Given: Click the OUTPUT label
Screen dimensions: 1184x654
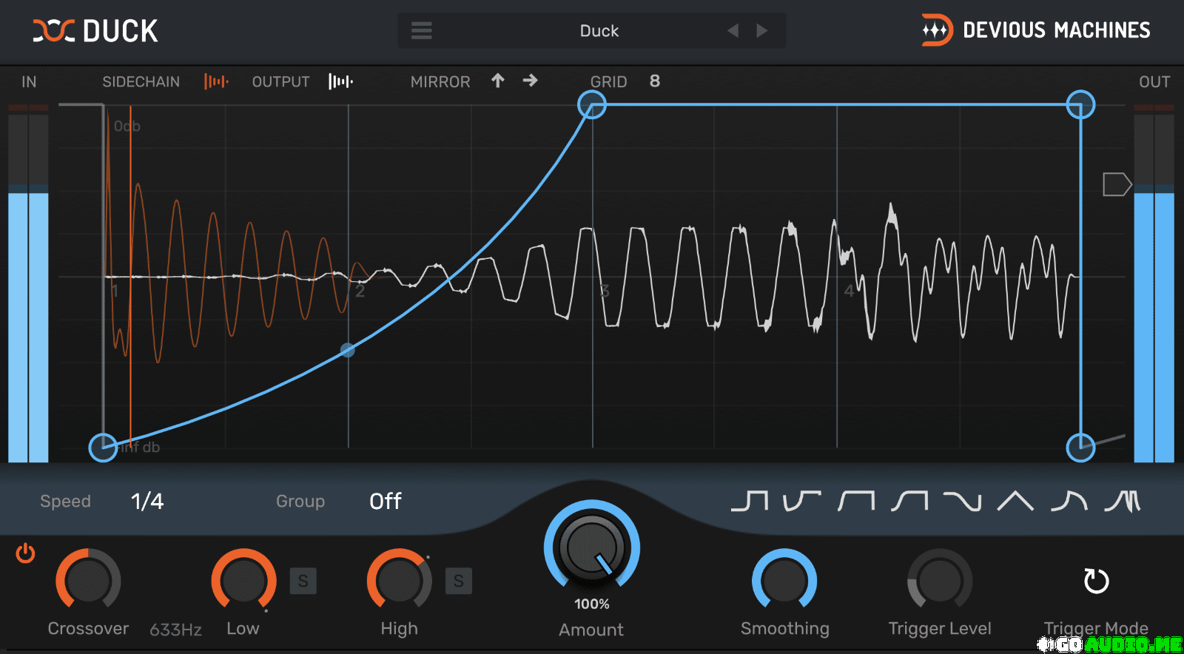Looking at the screenshot, I should coord(280,81).
